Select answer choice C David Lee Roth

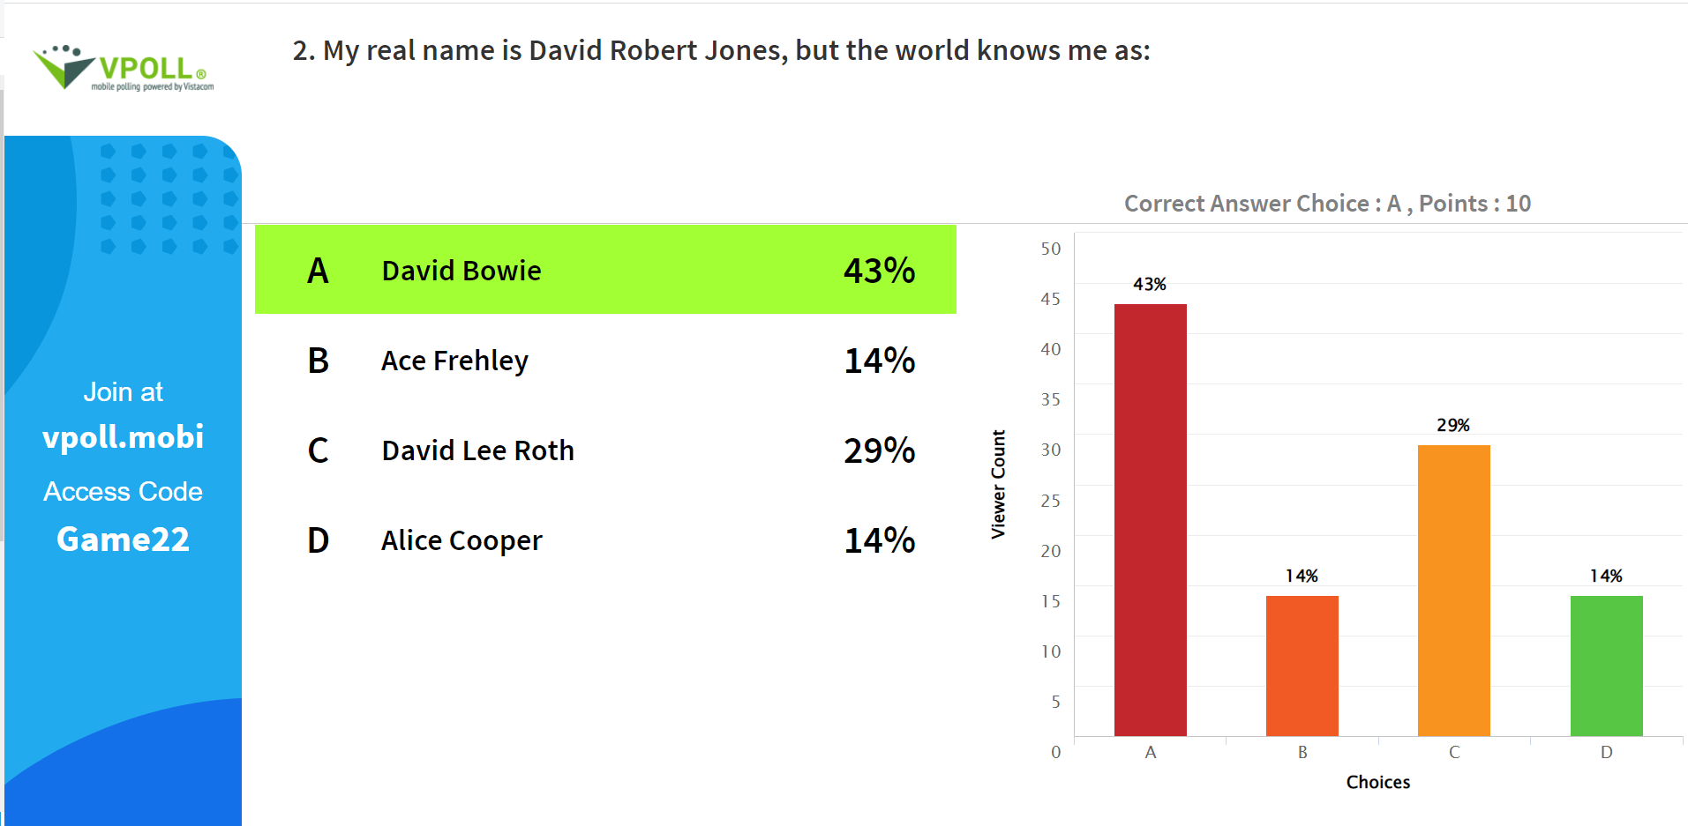605,450
